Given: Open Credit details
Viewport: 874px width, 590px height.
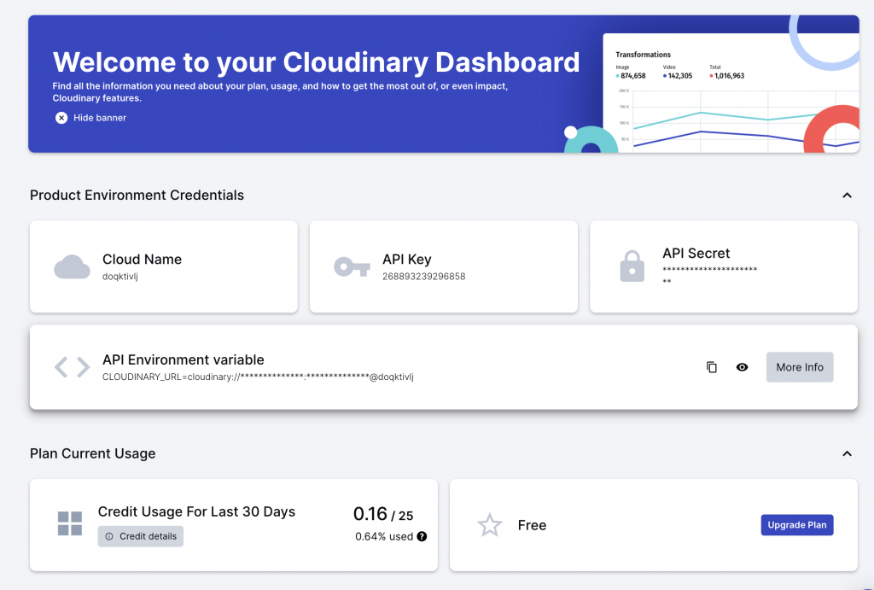Looking at the screenshot, I should [x=141, y=536].
